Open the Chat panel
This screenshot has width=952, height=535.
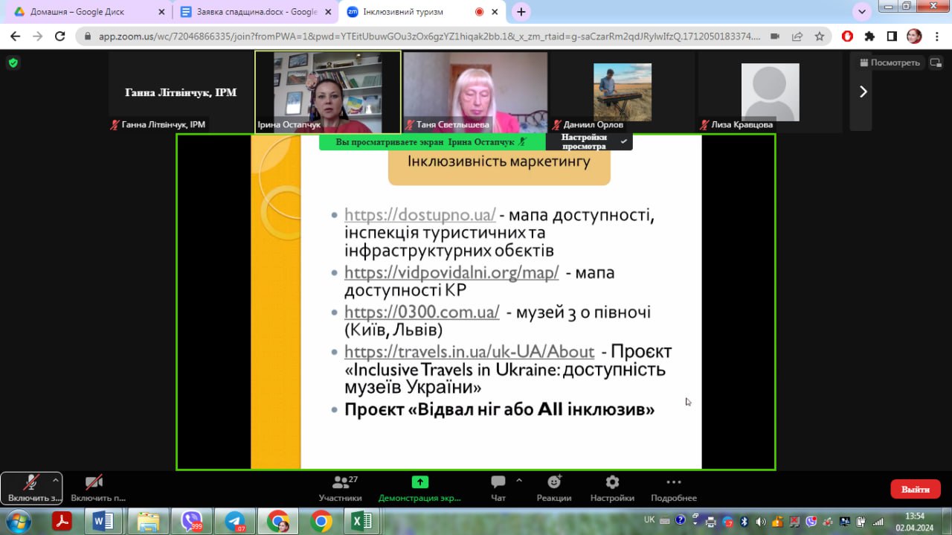point(498,483)
